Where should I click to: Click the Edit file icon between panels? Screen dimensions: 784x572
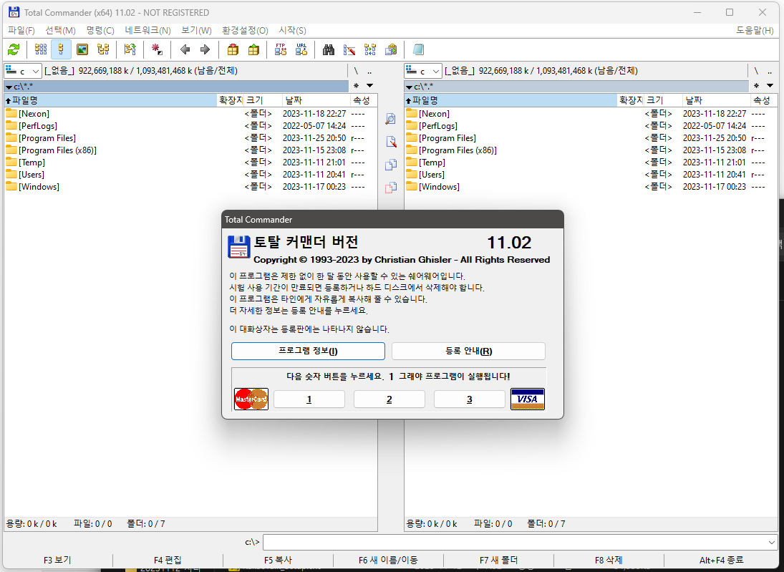[x=390, y=142]
